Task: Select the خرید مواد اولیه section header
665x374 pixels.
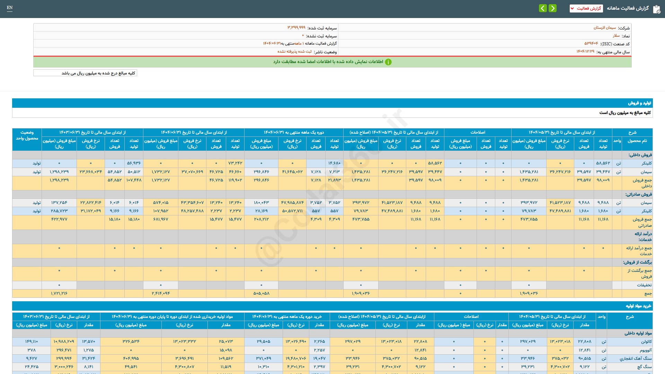Action: point(638,306)
